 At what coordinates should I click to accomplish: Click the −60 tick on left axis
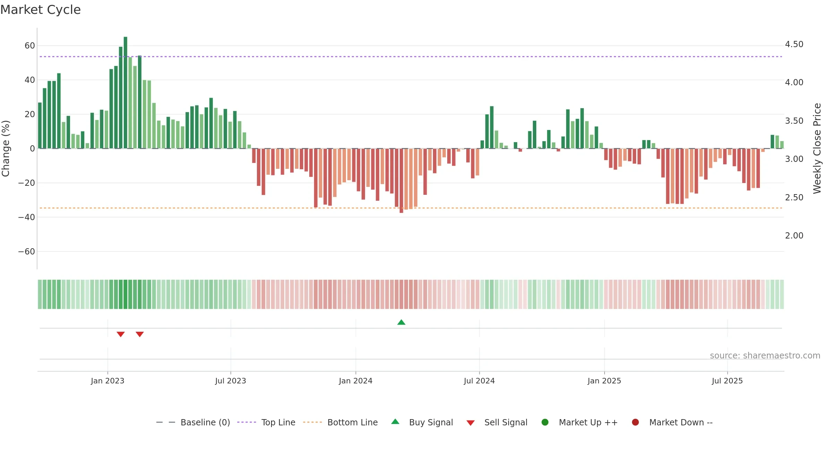point(27,252)
